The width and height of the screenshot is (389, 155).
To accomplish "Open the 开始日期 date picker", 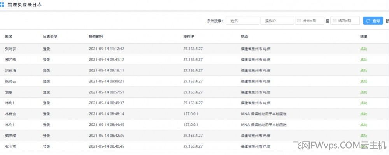I will [x=310, y=21].
